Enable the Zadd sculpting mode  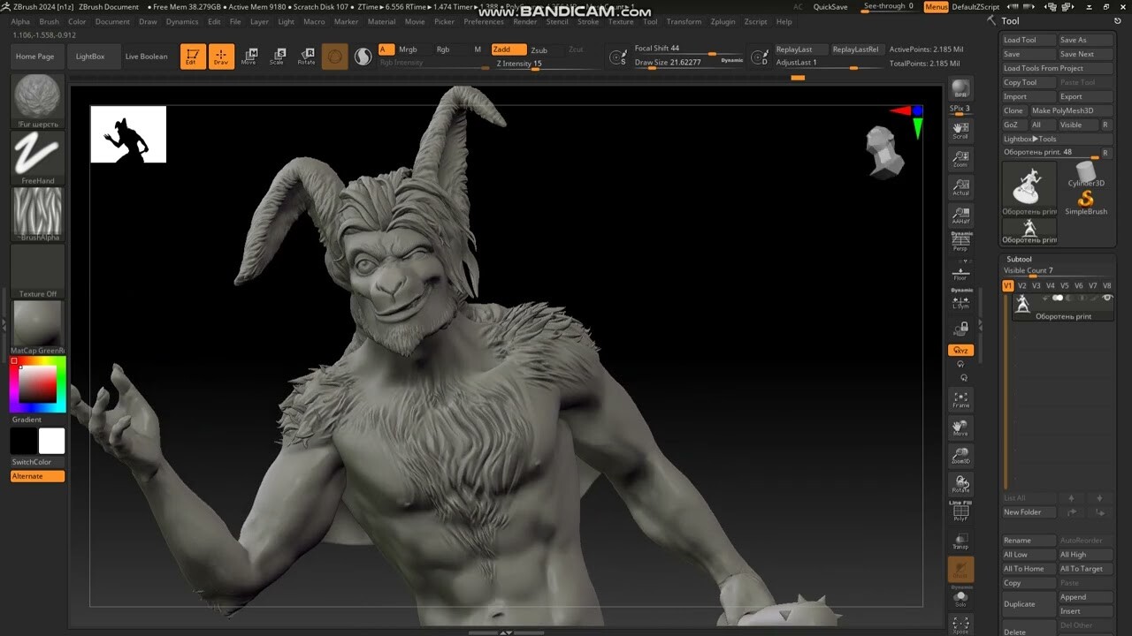(x=508, y=50)
